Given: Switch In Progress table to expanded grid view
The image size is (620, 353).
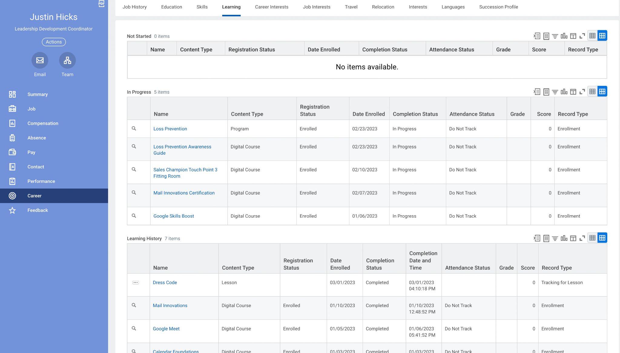Looking at the screenshot, I should click(x=602, y=91).
